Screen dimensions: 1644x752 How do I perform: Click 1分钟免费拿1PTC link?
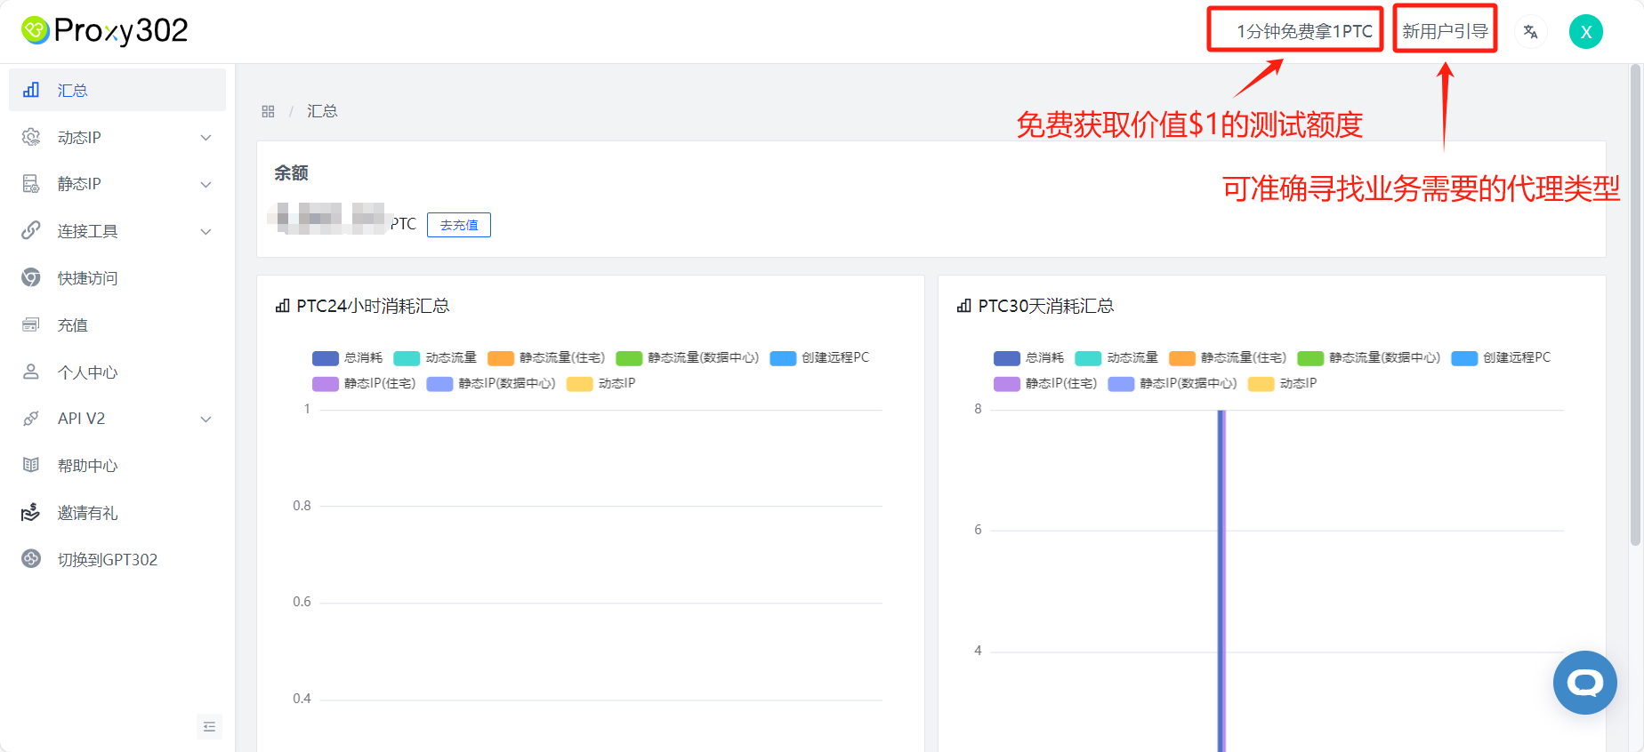pos(1304,31)
